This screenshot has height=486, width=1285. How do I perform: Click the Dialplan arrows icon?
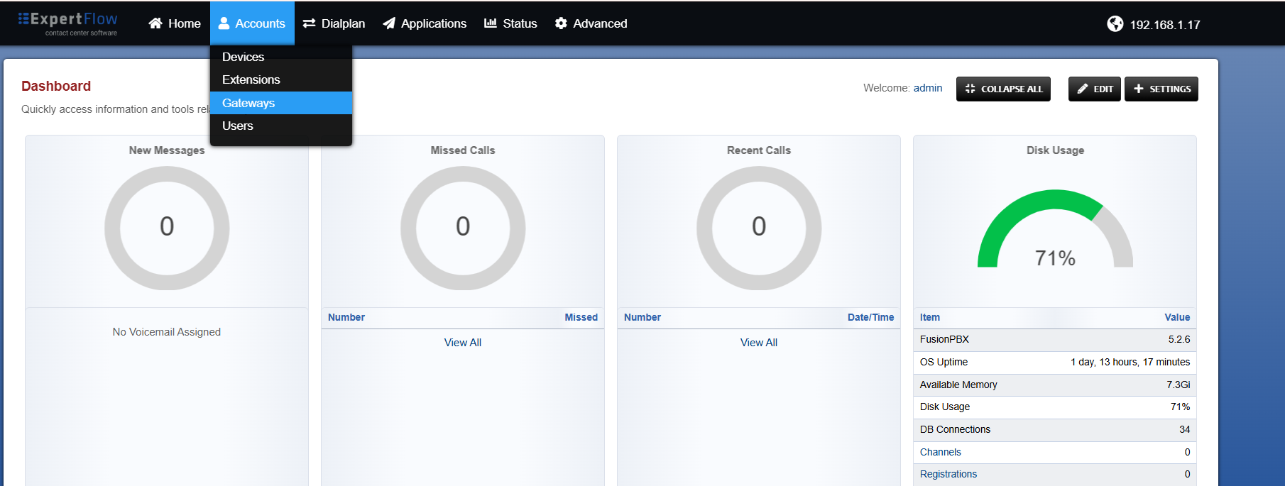tap(309, 23)
